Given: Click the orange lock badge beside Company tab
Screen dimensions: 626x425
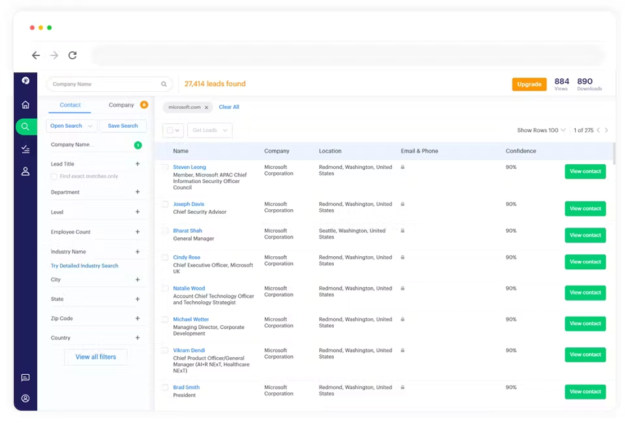Looking at the screenshot, I should pos(144,104).
